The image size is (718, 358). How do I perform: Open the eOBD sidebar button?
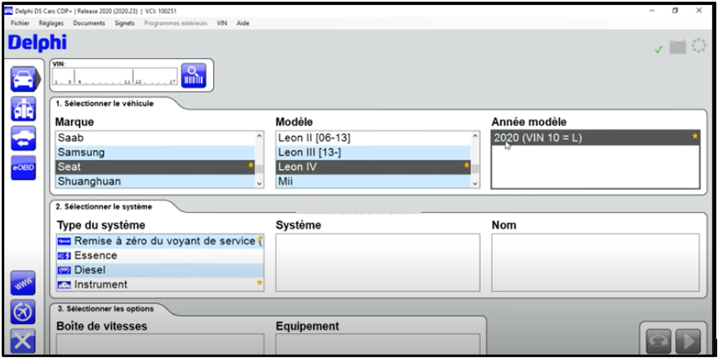(23, 167)
